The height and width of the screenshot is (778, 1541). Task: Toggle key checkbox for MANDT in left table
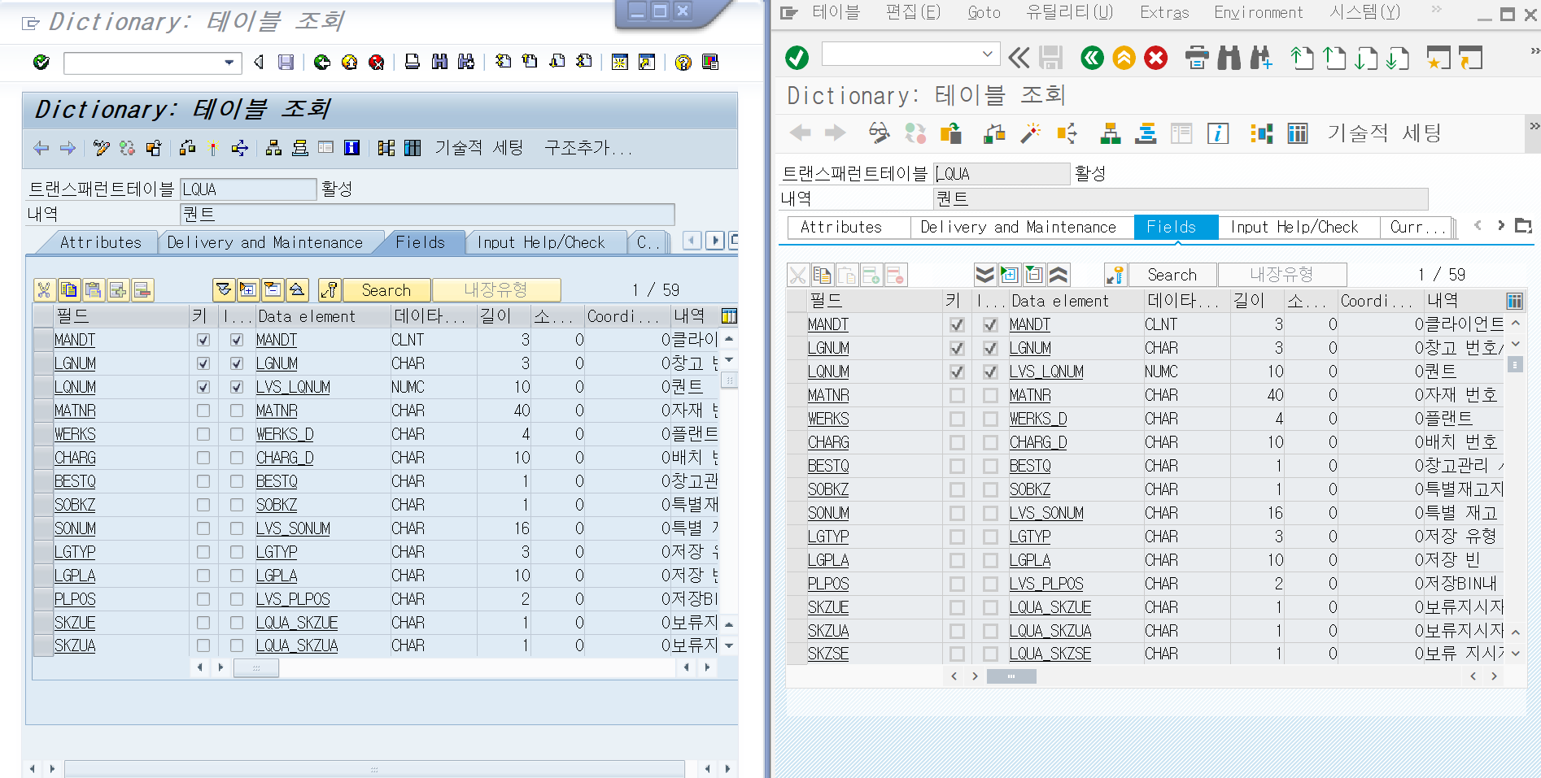203,340
